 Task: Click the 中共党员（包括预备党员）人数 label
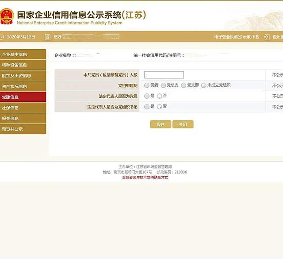111,75
